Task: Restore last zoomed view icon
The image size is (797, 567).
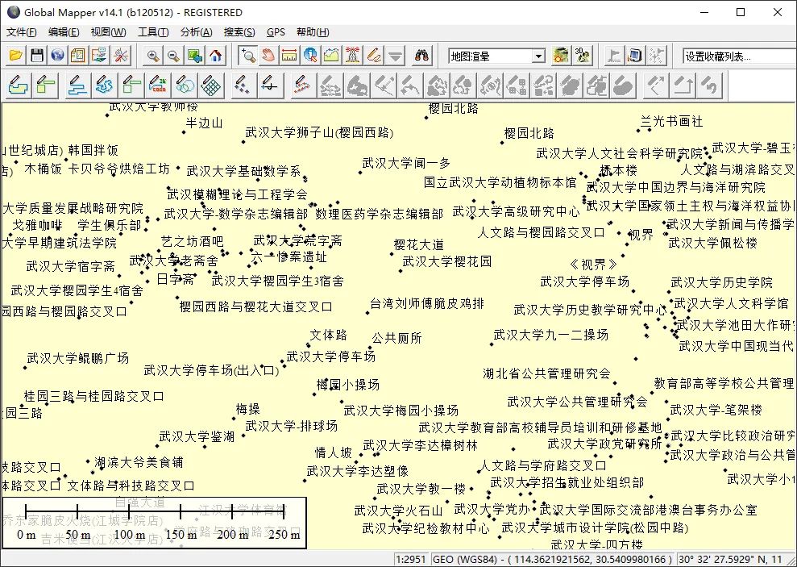Action: [x=195, y=56]
